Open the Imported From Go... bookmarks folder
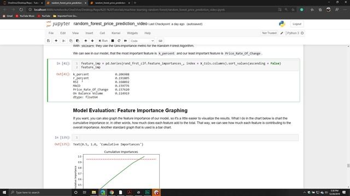The width and height of the screenshot is (350, 196). tap(65, 16)
